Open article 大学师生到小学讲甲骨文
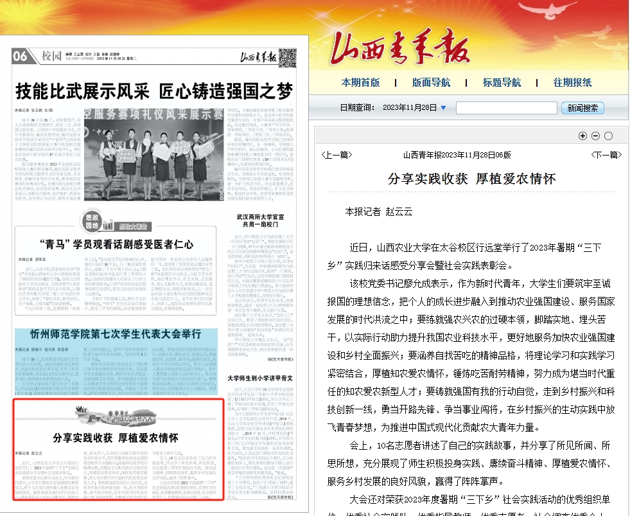630x516 pixels. click(x=260, y=378)
